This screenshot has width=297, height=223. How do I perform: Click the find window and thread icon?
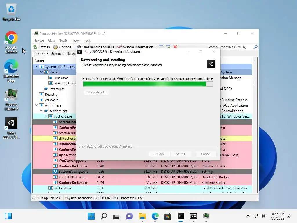(x=168, y=47)
